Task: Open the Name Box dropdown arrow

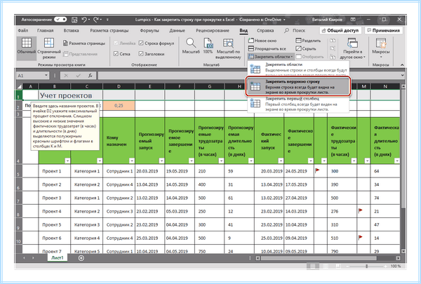Action: [x=46, y=76]
